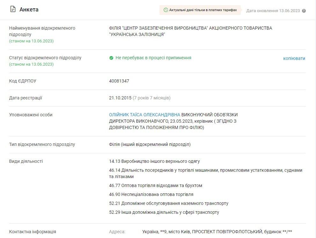Click the status check icon before Не перебуває

(x=111, y=58)
